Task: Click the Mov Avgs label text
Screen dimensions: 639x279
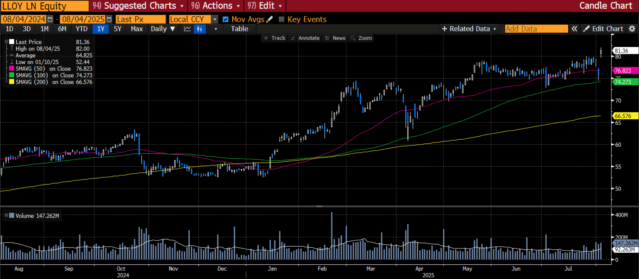Action: pos(248,19)
